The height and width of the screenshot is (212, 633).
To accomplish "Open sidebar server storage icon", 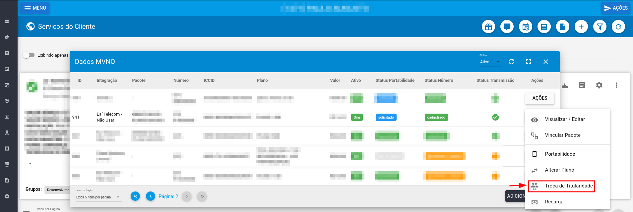I will (7, 164).
